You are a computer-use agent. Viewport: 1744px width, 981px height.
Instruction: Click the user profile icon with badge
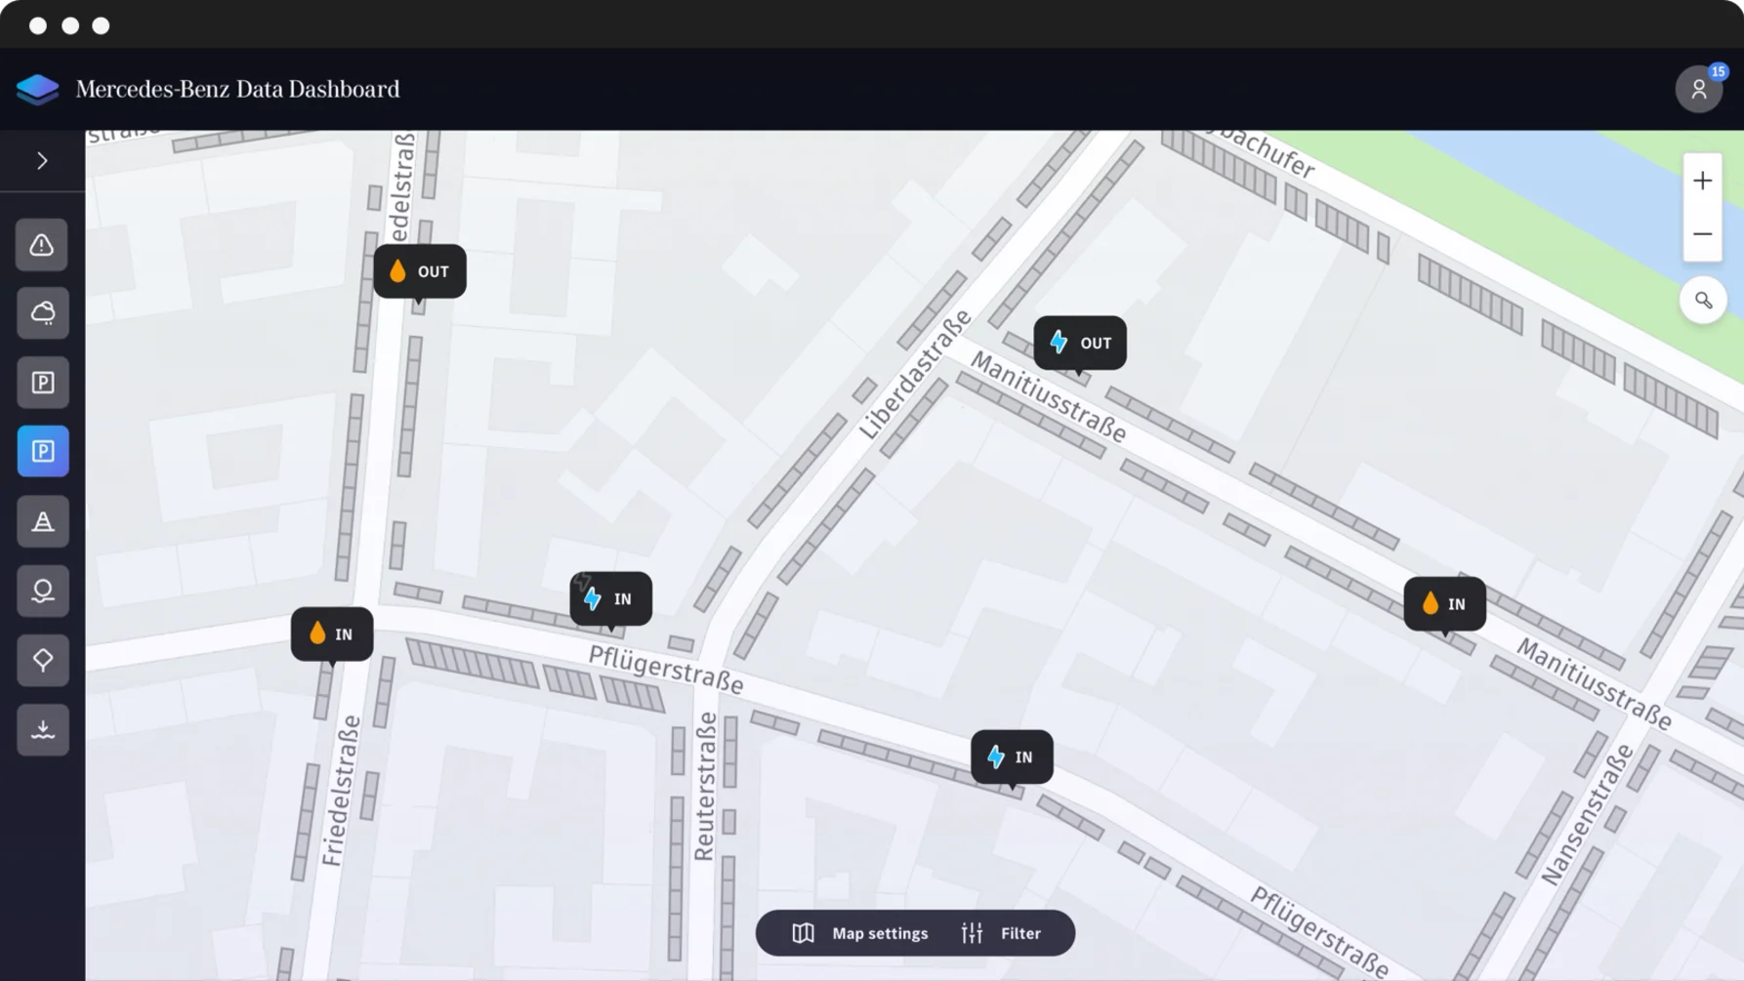pyautogui.click(x=1700, y=89)
